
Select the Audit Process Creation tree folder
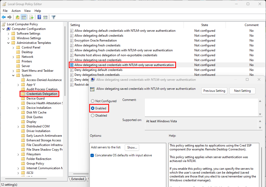(x=42, y=89)
